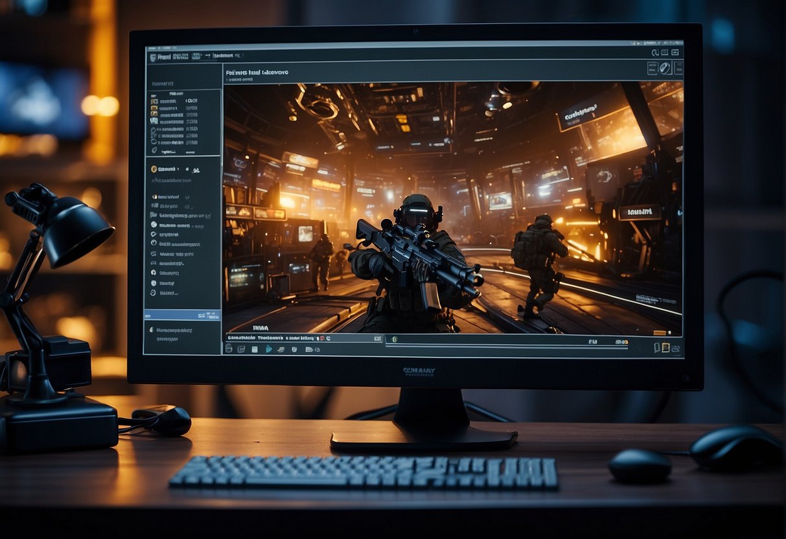Open the folder icon in the bottom toolbar
This screenshot has width=786, height=539.
309,349
